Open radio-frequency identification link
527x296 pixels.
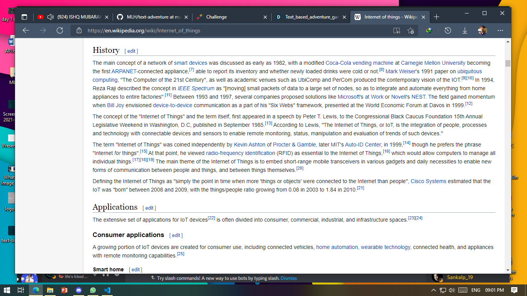240,153
